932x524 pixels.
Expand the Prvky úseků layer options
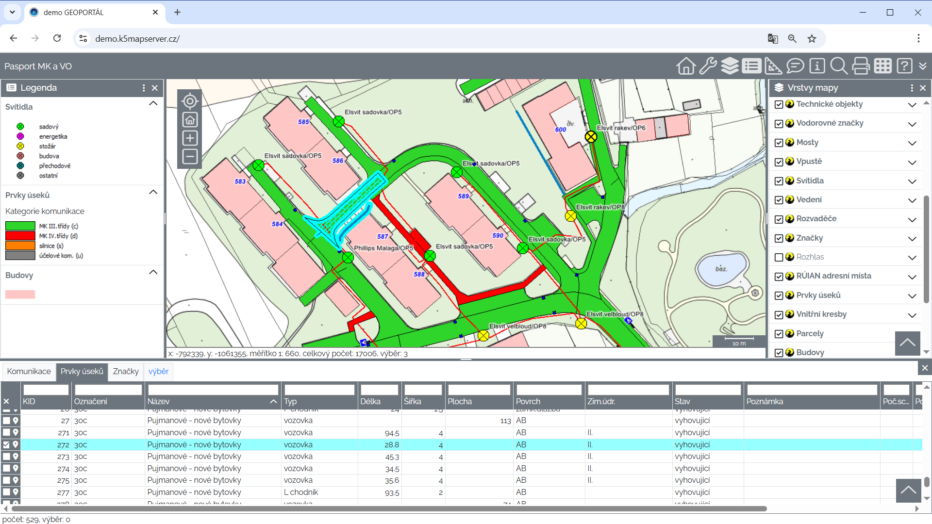point(912,296)
